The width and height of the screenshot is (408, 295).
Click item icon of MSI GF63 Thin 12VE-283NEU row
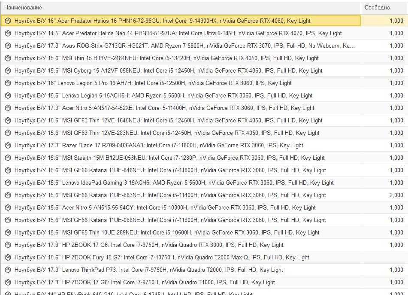(8, 133)
